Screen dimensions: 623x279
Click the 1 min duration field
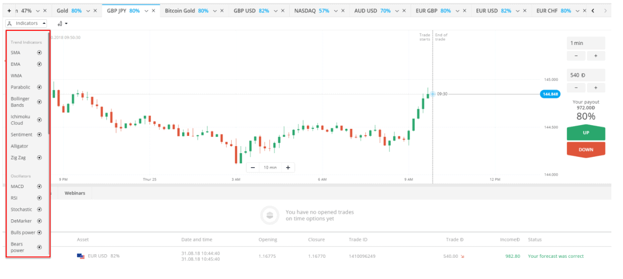[x=586, y=43]
